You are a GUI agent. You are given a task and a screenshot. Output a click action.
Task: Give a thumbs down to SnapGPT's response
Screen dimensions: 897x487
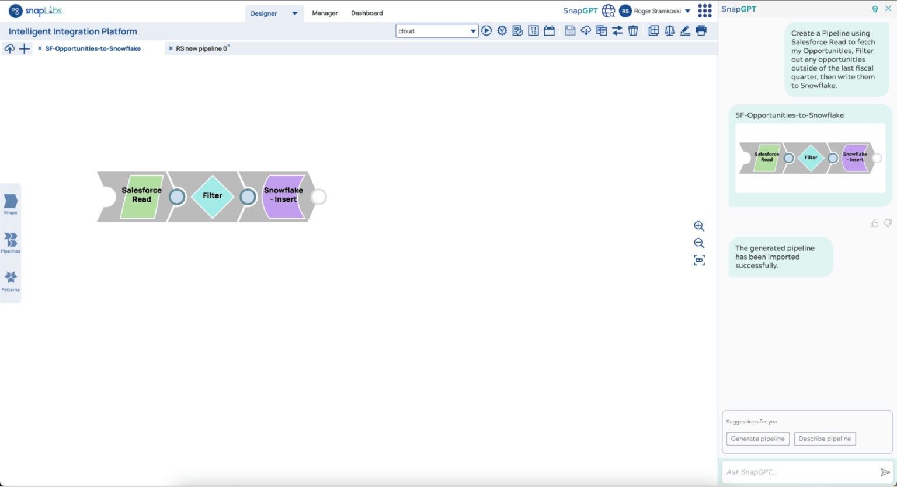(888, 223)
